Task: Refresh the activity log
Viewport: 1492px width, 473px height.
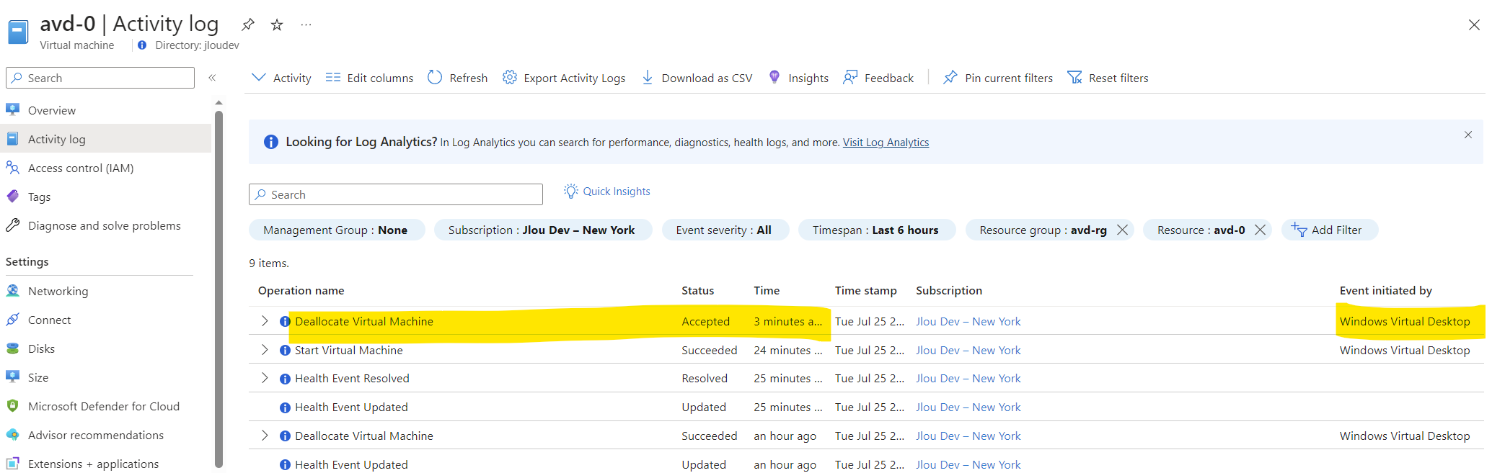Action: pos(457,78)
